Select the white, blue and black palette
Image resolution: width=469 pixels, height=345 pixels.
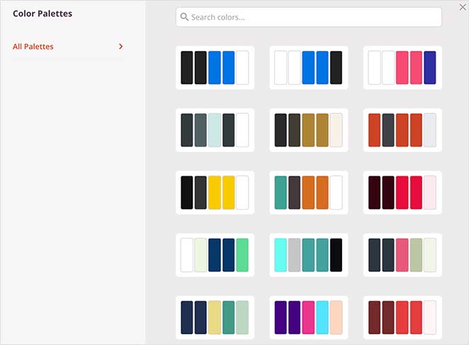tap(308, 68)
